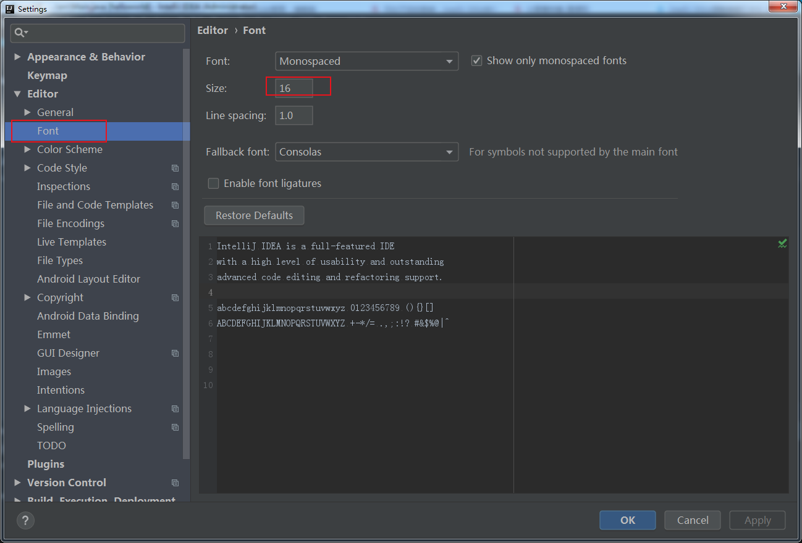Click project-level icon beside Inspections
This screenshot has height=543, width=802.
pyautogui.click(x=175, y=186)
